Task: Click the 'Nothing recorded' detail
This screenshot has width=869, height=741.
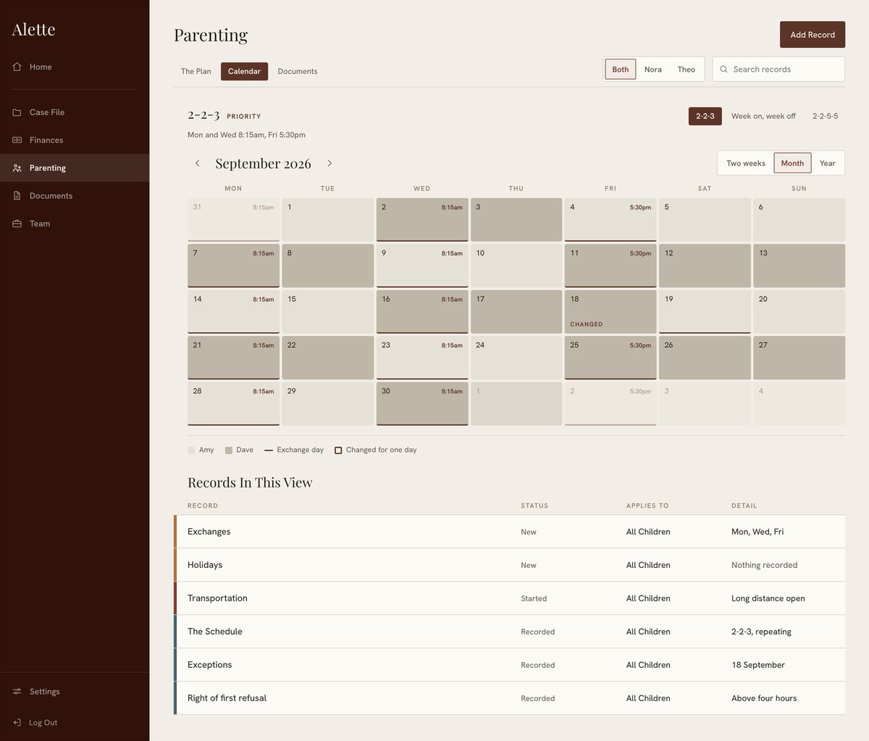Action: pyautogui.click(x=764, y=565)
